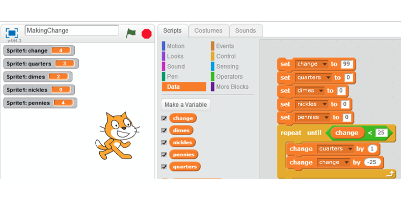Open variable dropdown in 'set dimes to 0'
The height and width of the screenshot is (200, 401).
point(321,91)
